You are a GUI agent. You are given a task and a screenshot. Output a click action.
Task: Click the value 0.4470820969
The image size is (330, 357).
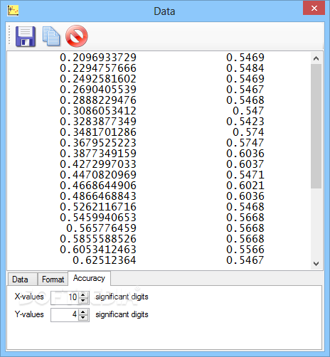(98, 175)
